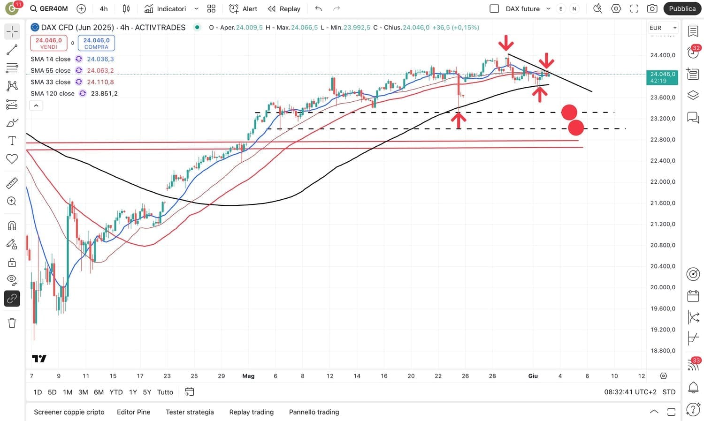704x421 pixels.
Task: Open the Indicatori menu
Action: click(x=166, y=8)
